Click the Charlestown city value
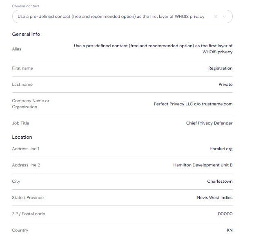The height and width of the screenshot is (234, 254). pyautogui.click(x=220, y=182)
